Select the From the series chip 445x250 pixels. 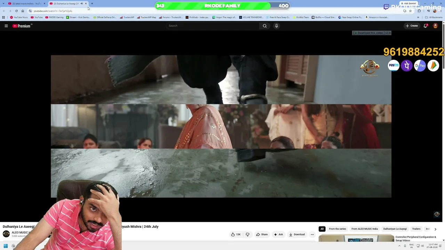(338, 229)
